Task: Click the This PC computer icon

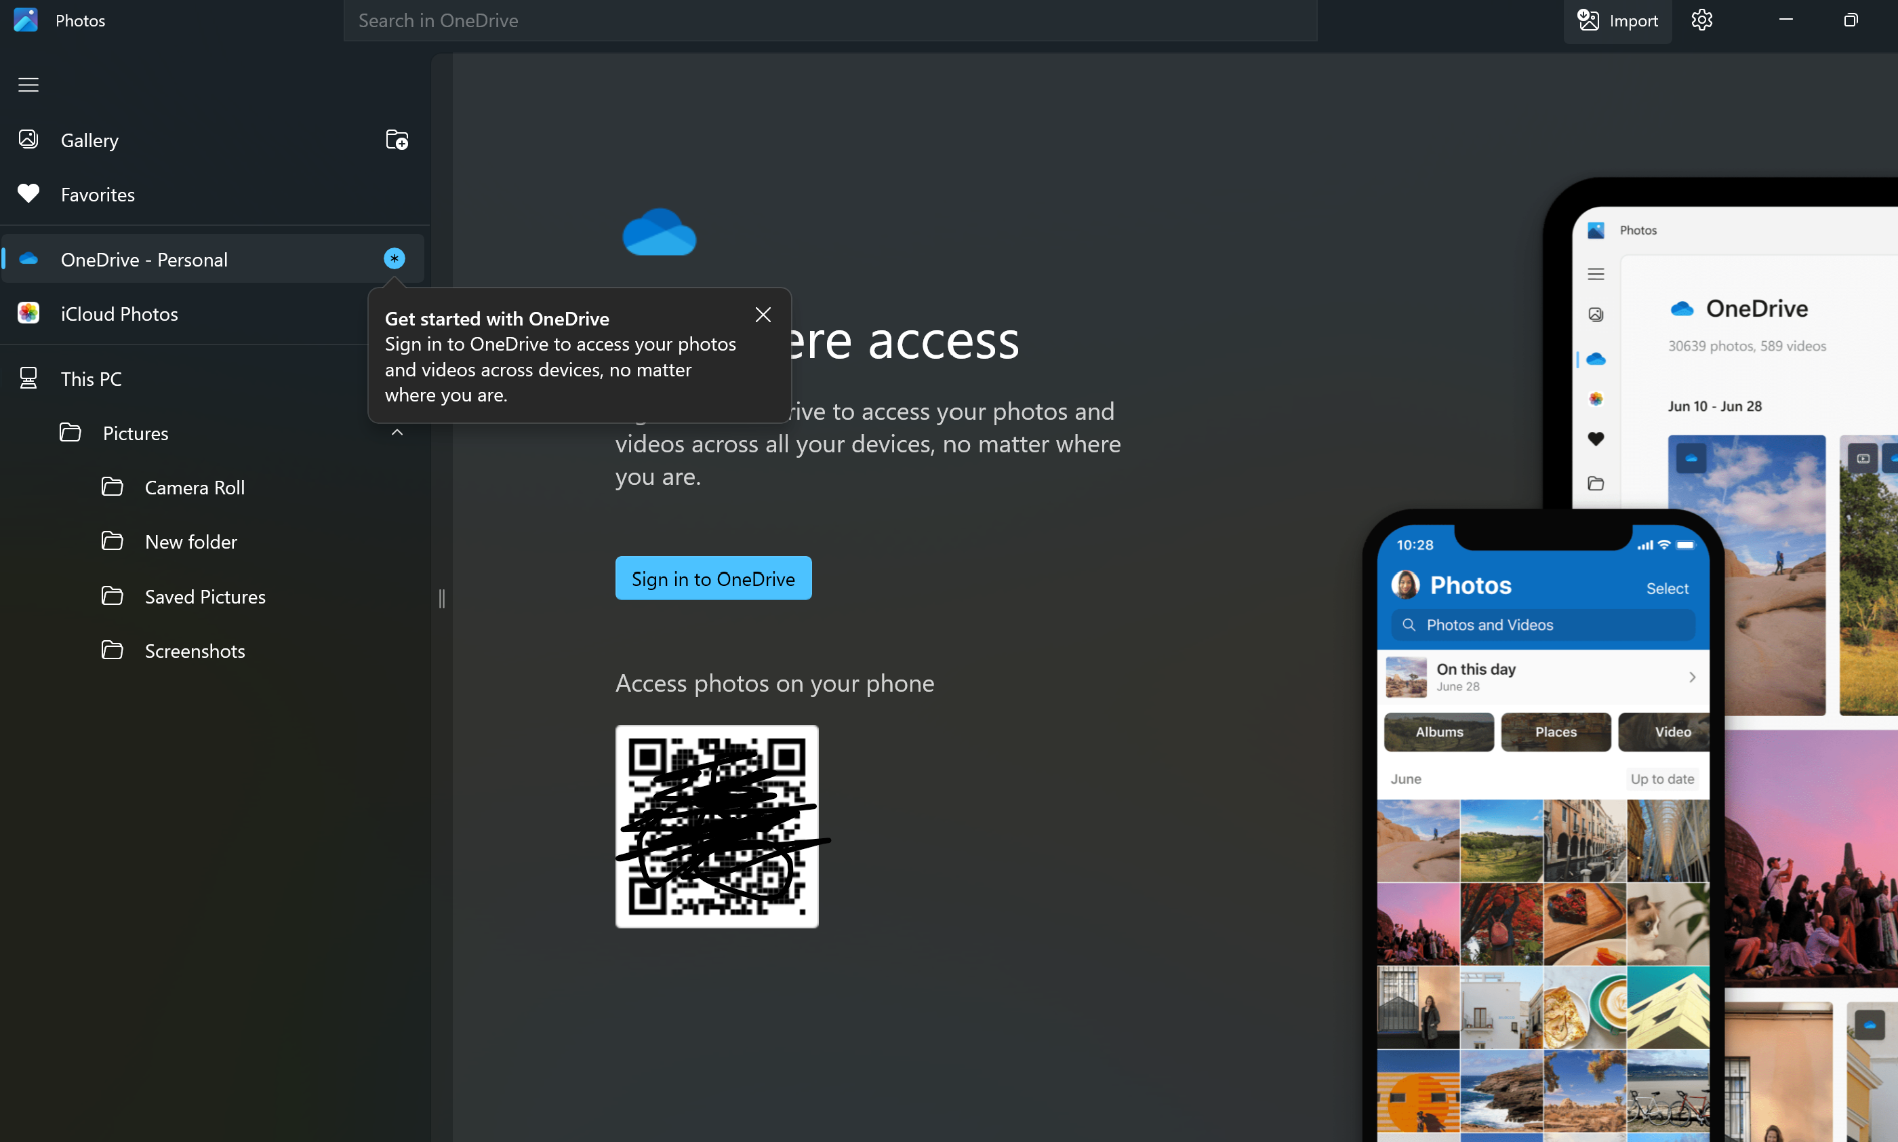Action: pos(28,378)
